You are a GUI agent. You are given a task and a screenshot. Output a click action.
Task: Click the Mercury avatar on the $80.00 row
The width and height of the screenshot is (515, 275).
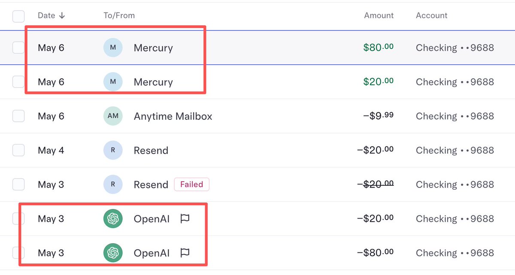coord(113,48)
